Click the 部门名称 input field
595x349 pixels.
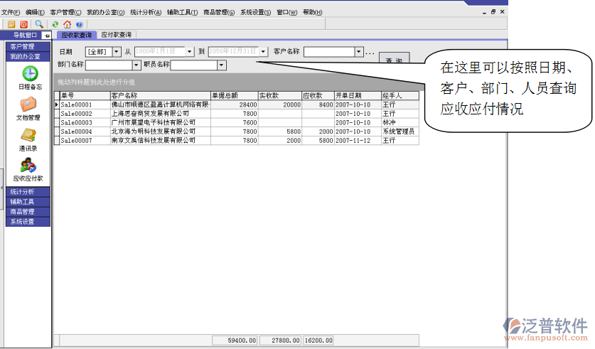click(109, 65)
